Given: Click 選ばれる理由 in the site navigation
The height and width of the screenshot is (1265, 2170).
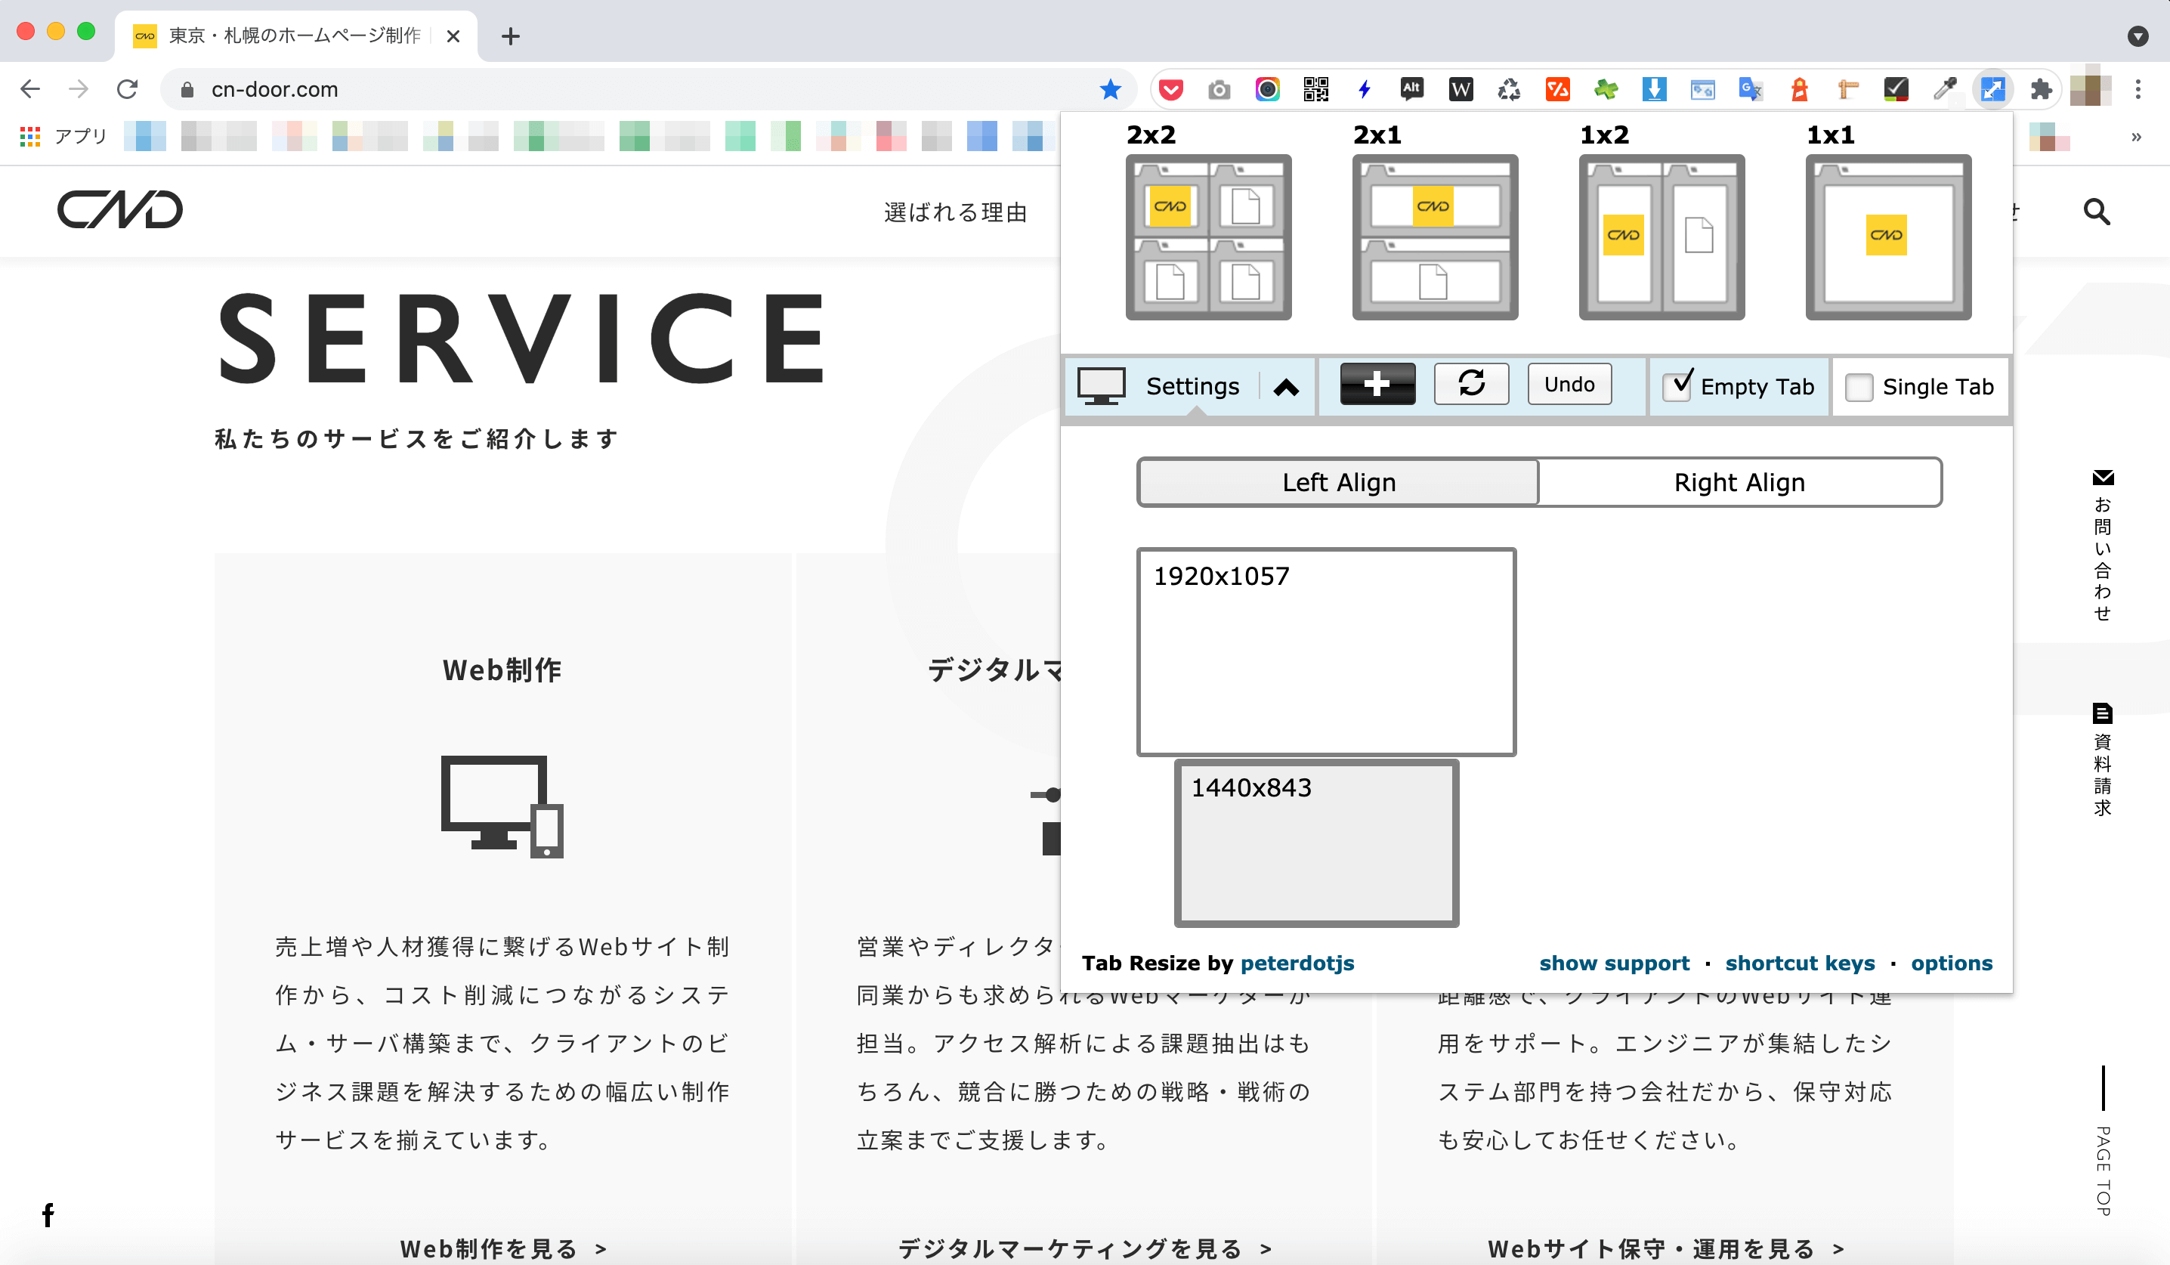Looking at the screenshot, I should (956, 212).
